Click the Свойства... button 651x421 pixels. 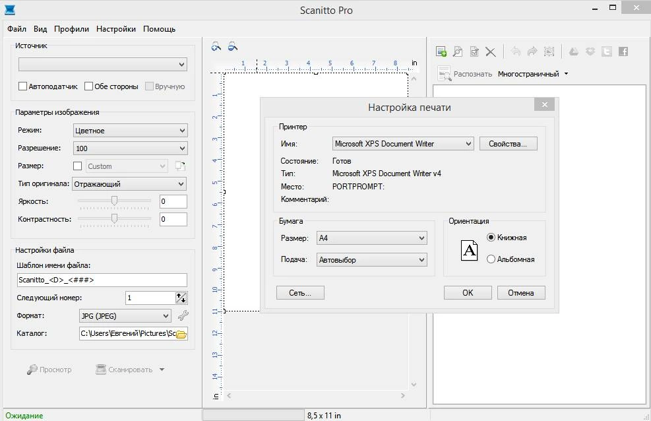508,144
